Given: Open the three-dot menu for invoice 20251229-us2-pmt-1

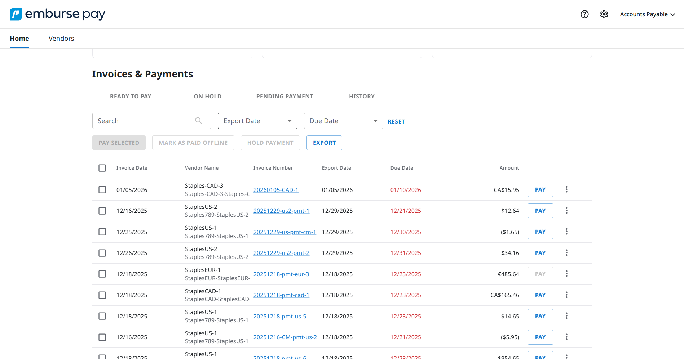Looking at the screenshot, I should 566,210.
